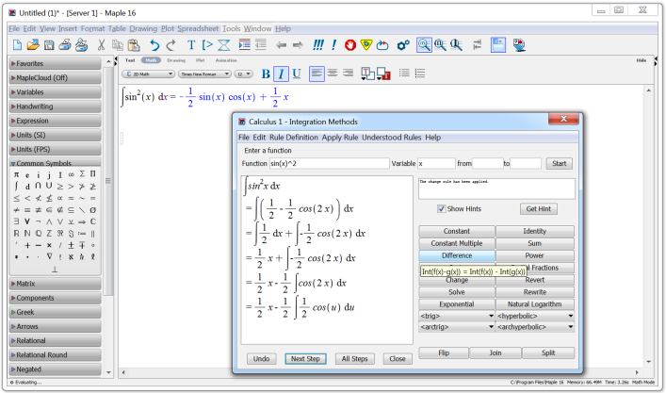Open font size 12 dropdown
The height and width of the screenshot is (393, 666).
[244, 74]
